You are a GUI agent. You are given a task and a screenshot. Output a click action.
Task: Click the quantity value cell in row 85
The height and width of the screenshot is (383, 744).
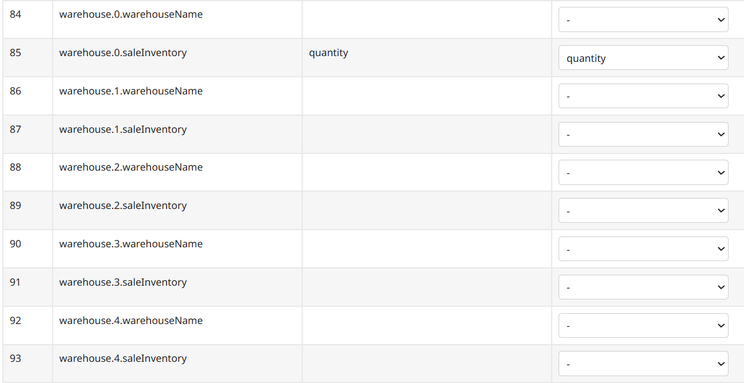click(329, 53)
